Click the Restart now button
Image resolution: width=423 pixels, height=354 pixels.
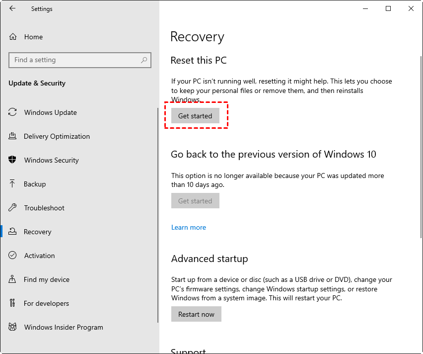coord(196,314)
